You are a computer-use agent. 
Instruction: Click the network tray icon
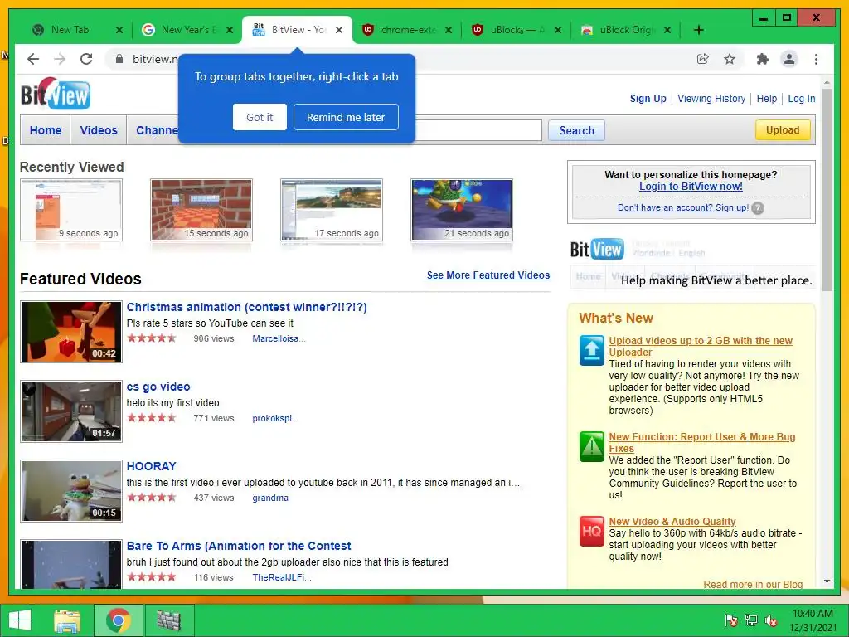tap(751, 620)
